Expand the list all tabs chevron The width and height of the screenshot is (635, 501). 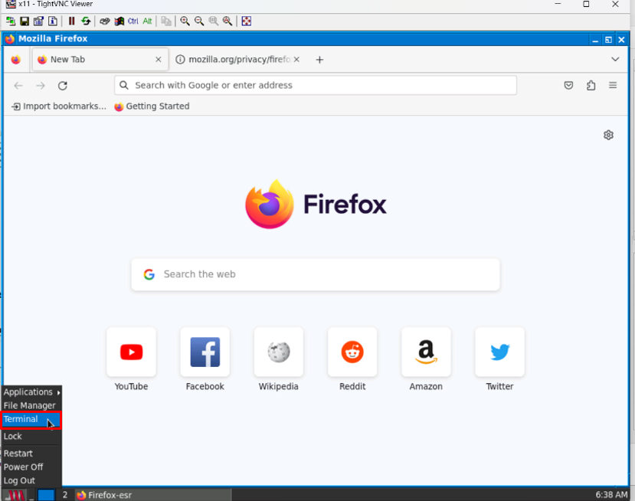point(615,60)
